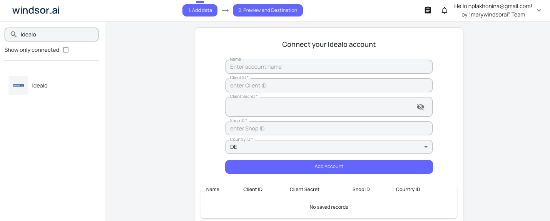Go to Preview and Destination step

(x=267, y=10)
